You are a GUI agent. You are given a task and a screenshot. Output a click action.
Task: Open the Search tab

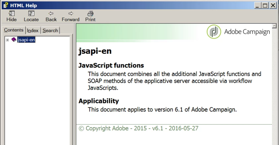[50, 30]
